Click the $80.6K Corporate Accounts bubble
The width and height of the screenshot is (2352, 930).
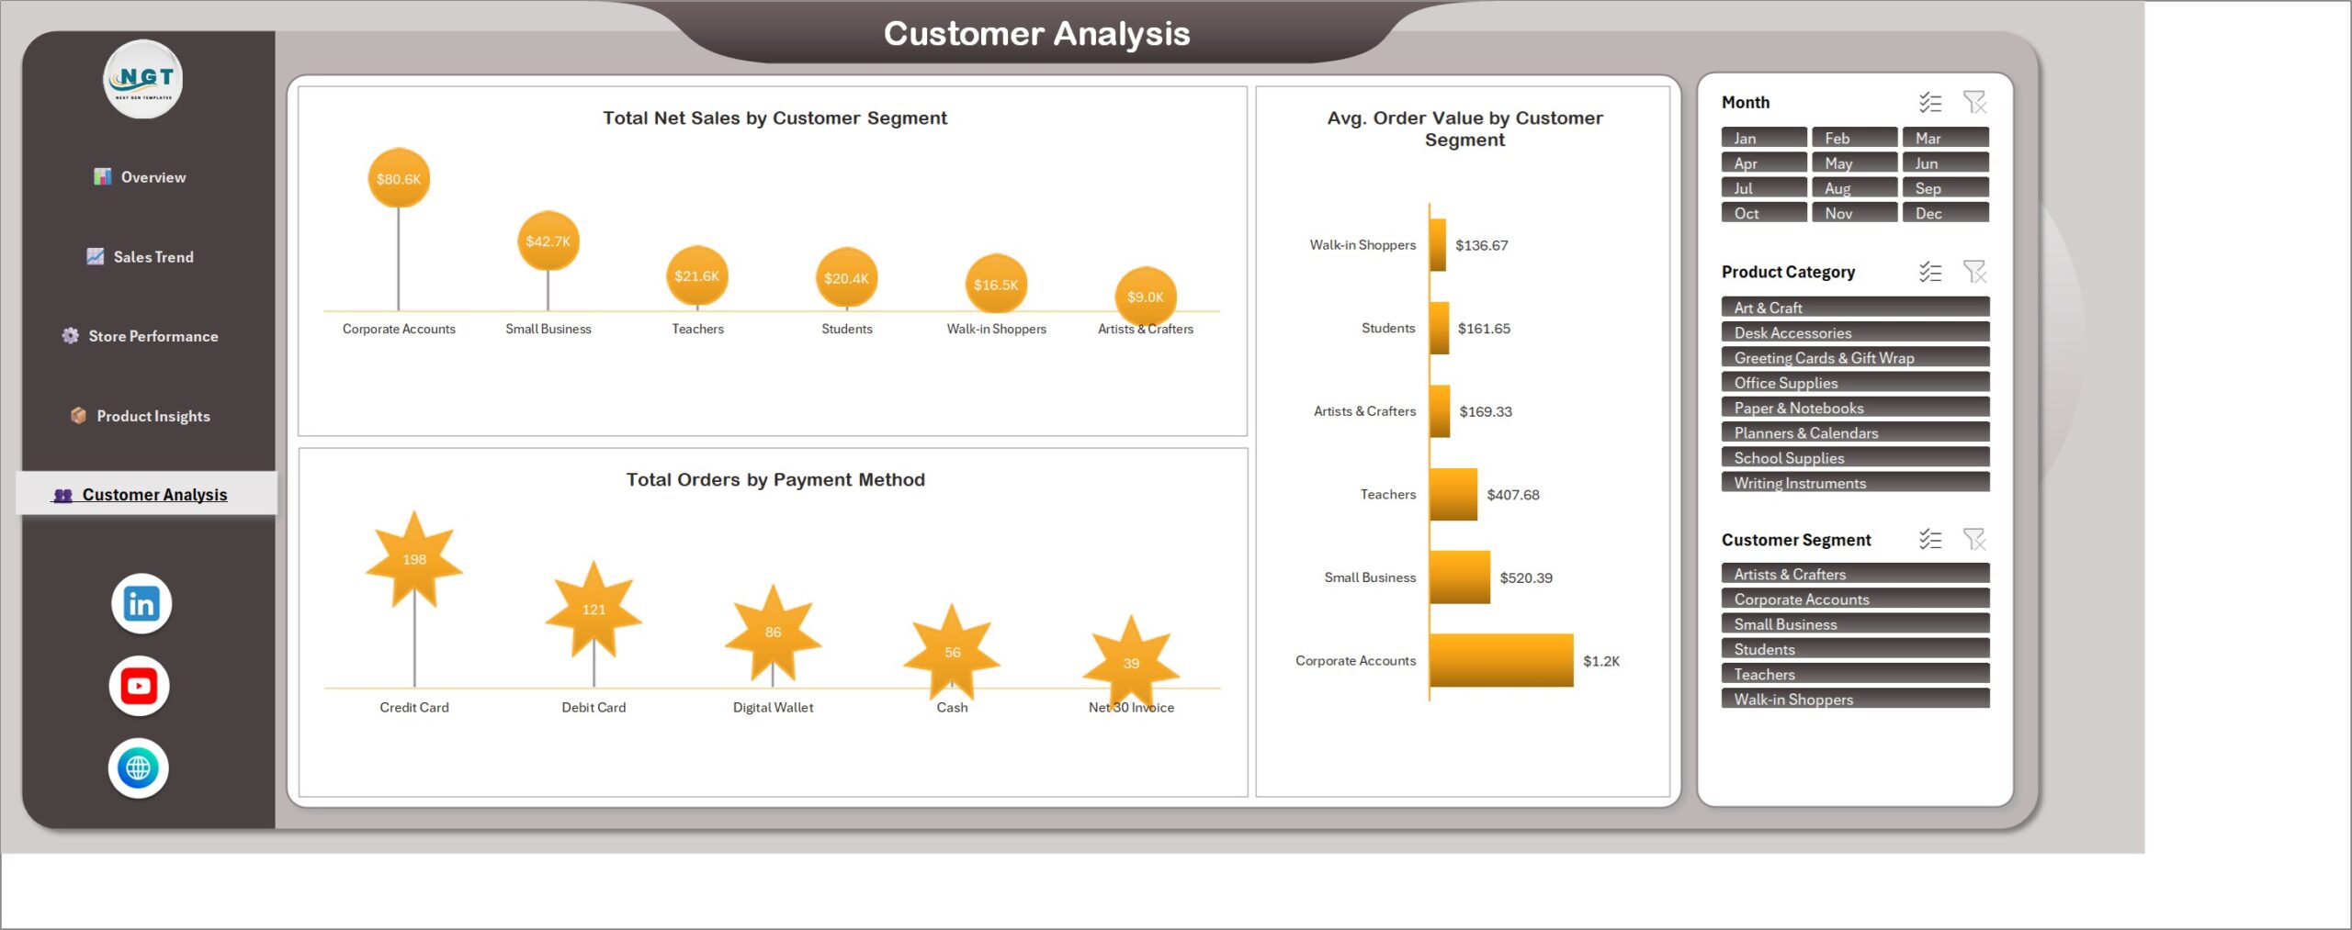click(399, 178)
